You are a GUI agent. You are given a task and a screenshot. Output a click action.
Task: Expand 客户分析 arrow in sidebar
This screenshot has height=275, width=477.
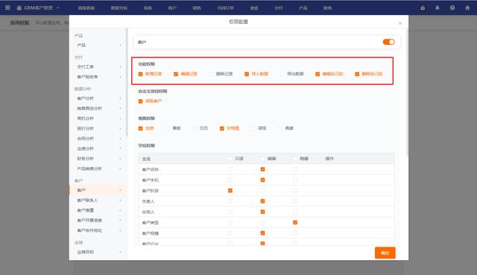point(121,98)
